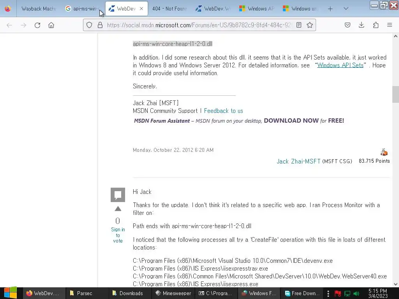Switch to the api-ms-win Google search tab
The width and height of the screenshot is (399, 299).
click(x=83, y=9)
